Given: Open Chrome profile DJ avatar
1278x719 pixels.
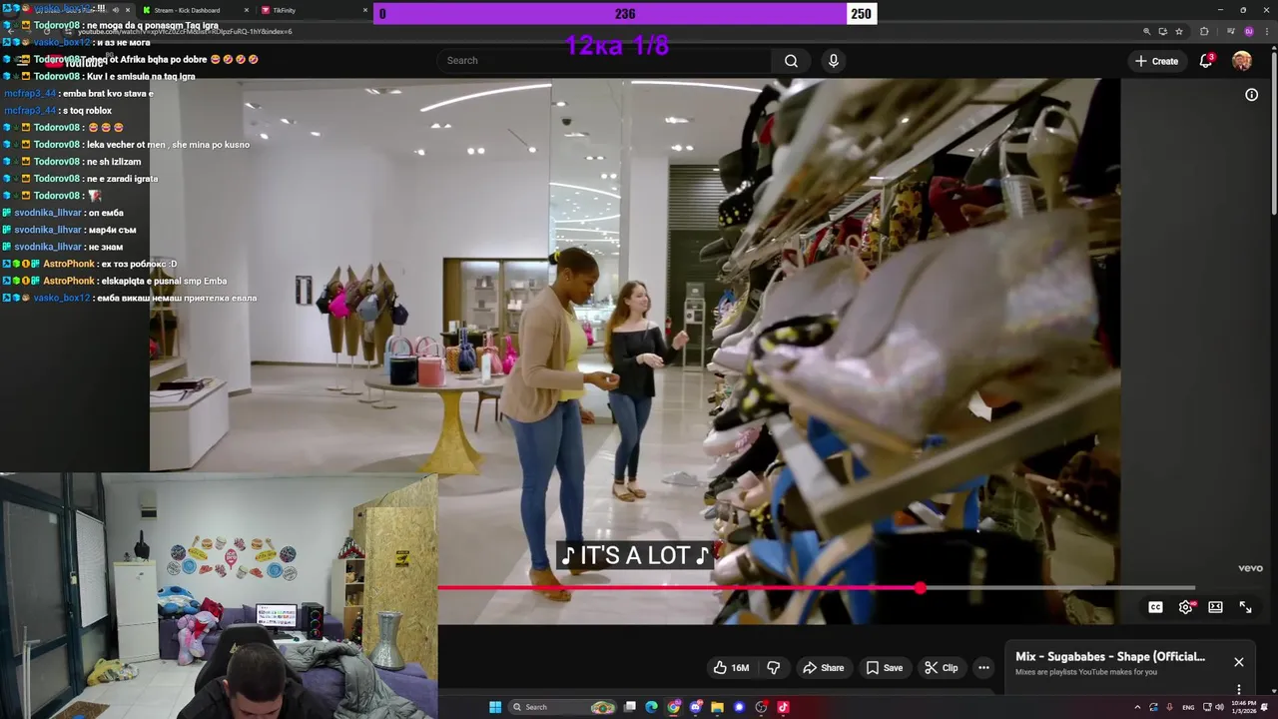Looking at the screenshot, I should click(x=1249, y=31).
